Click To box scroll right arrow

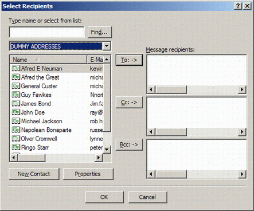(242, 89)
